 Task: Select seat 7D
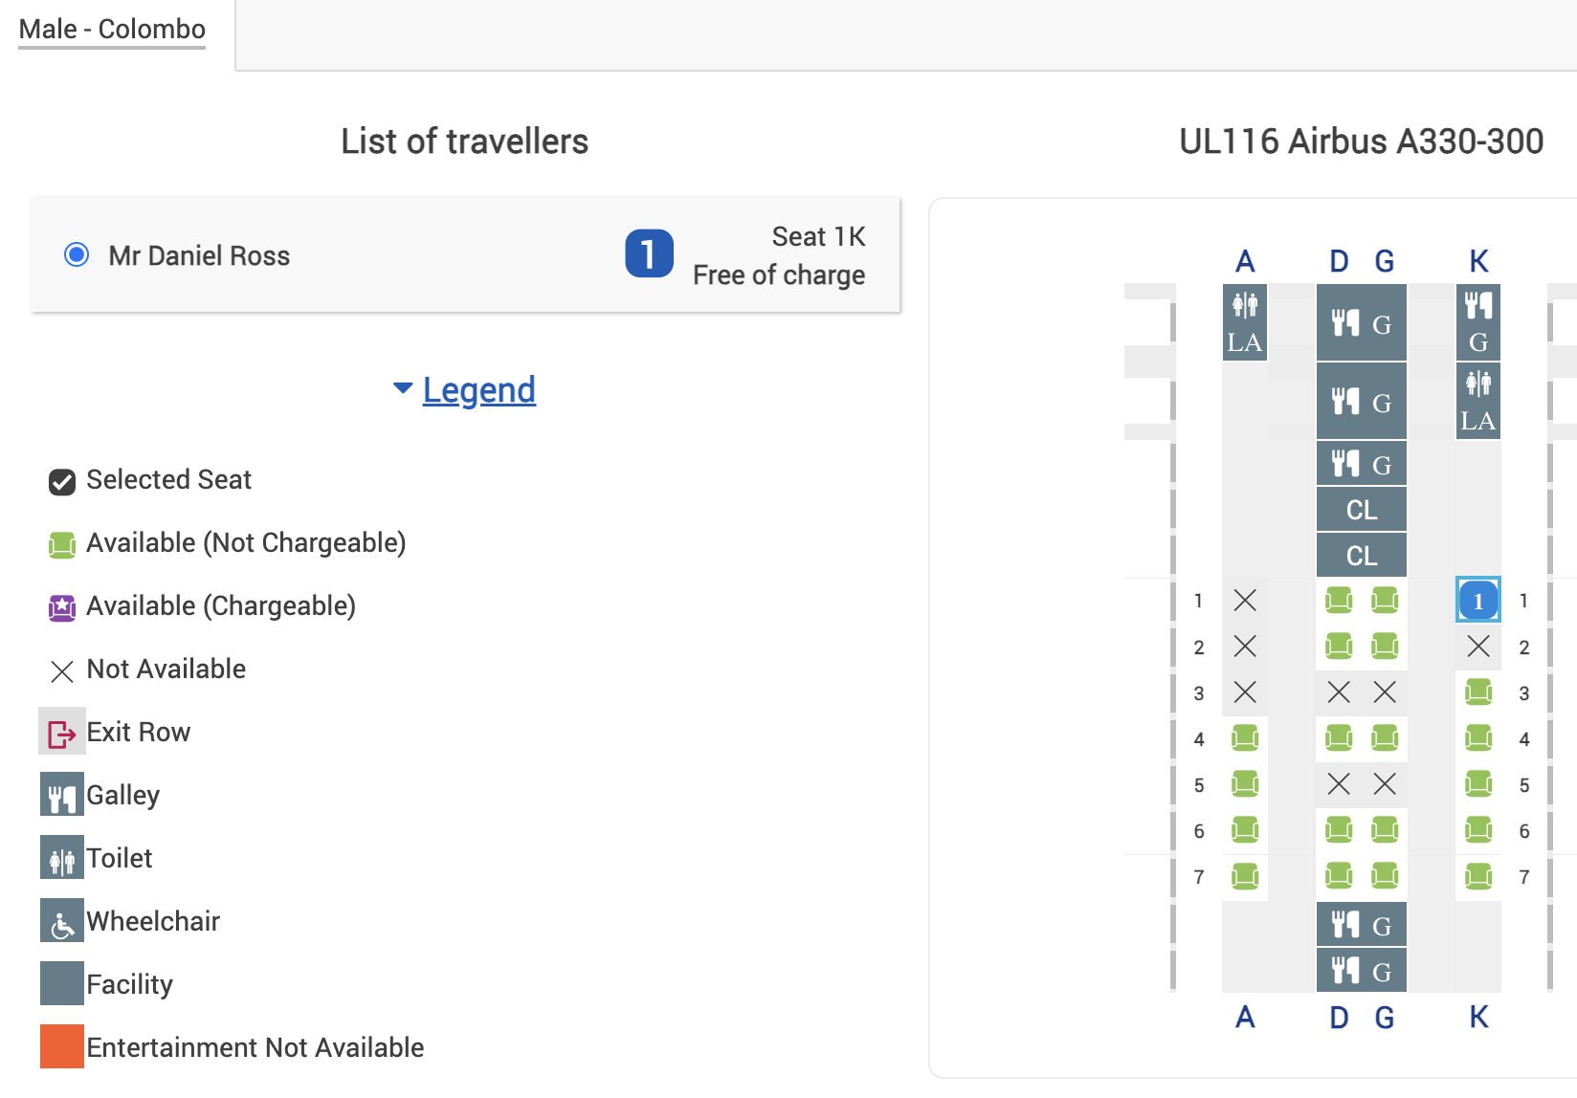(x=1339, y=876)
